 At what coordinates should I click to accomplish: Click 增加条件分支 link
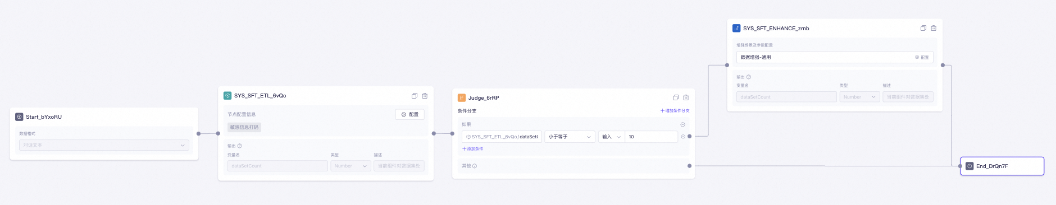coord(675,111)
